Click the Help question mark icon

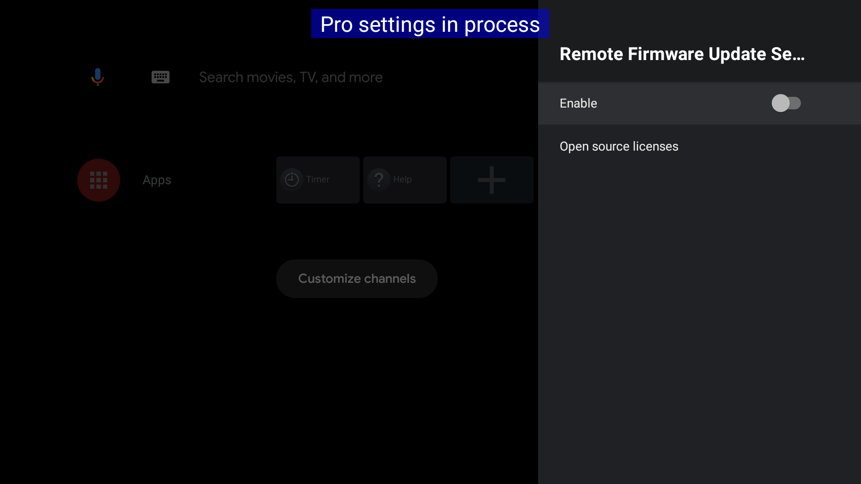379,180
